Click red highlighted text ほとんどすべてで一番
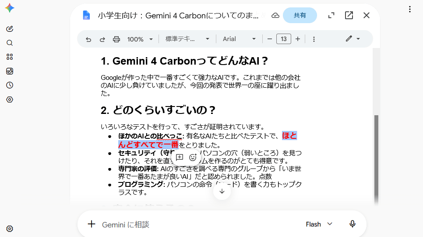The height and width of the screenshot is (237, 423). point(148,145)
